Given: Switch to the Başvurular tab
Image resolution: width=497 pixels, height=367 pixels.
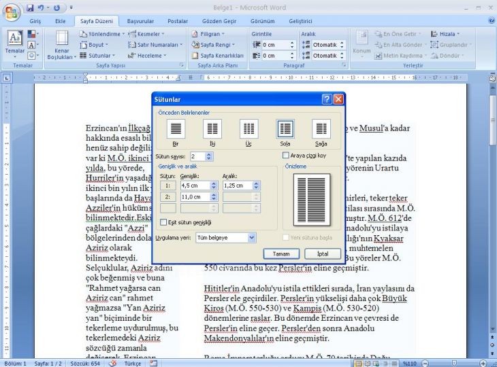Looking at the screenshot, I should tap(140, 21).
